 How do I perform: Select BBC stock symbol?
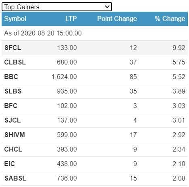tap(11, 77)
